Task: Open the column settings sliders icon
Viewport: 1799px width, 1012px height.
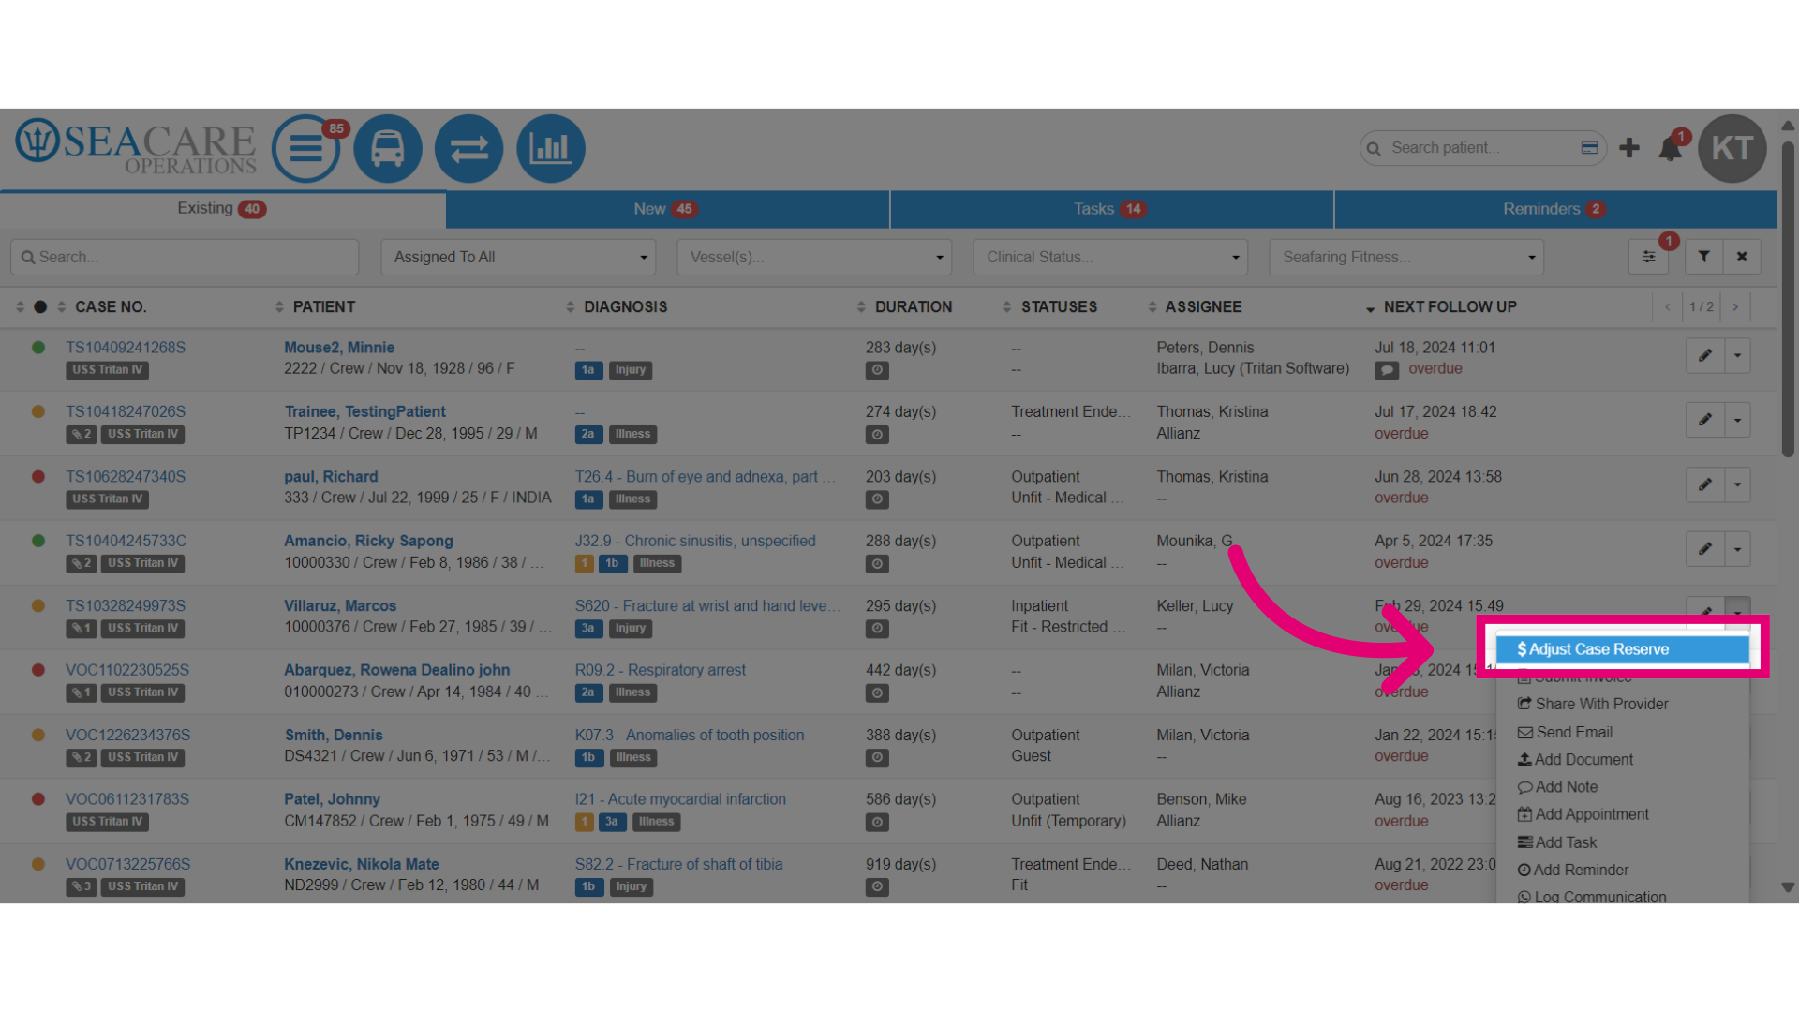Action: [x=1648, y=257]
